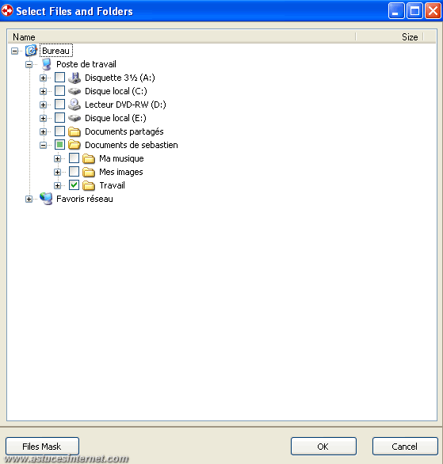Screen dimensions: 443x464
Task: Click the application icon in the title bar
Action: tap(7, 10)
